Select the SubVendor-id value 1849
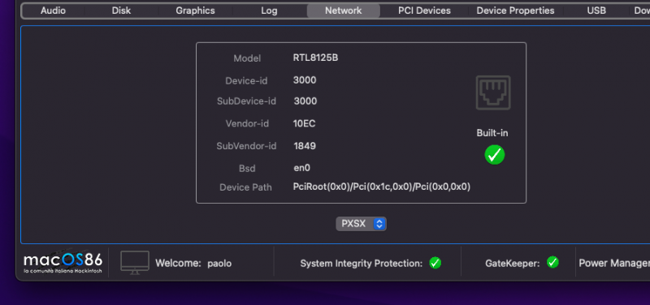This screenshot has width=650, height=305. pyautogui.click(x=305, y=146)
